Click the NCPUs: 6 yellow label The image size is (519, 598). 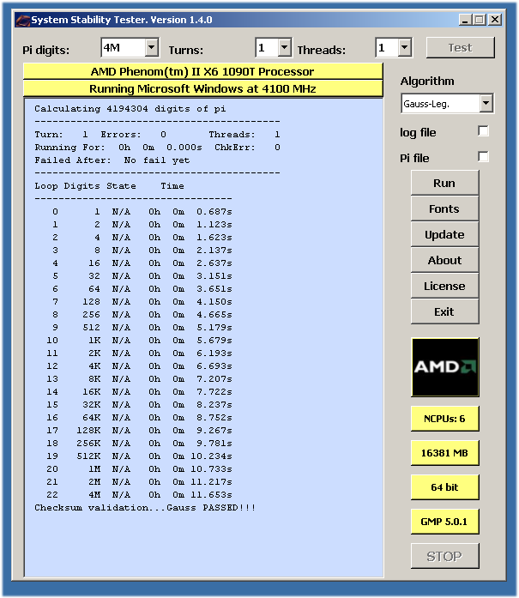pos(444,419)
